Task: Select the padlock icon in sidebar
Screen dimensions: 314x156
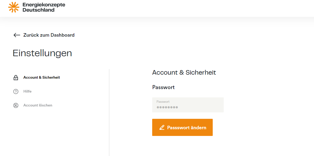Action: (x=16, y=78)
